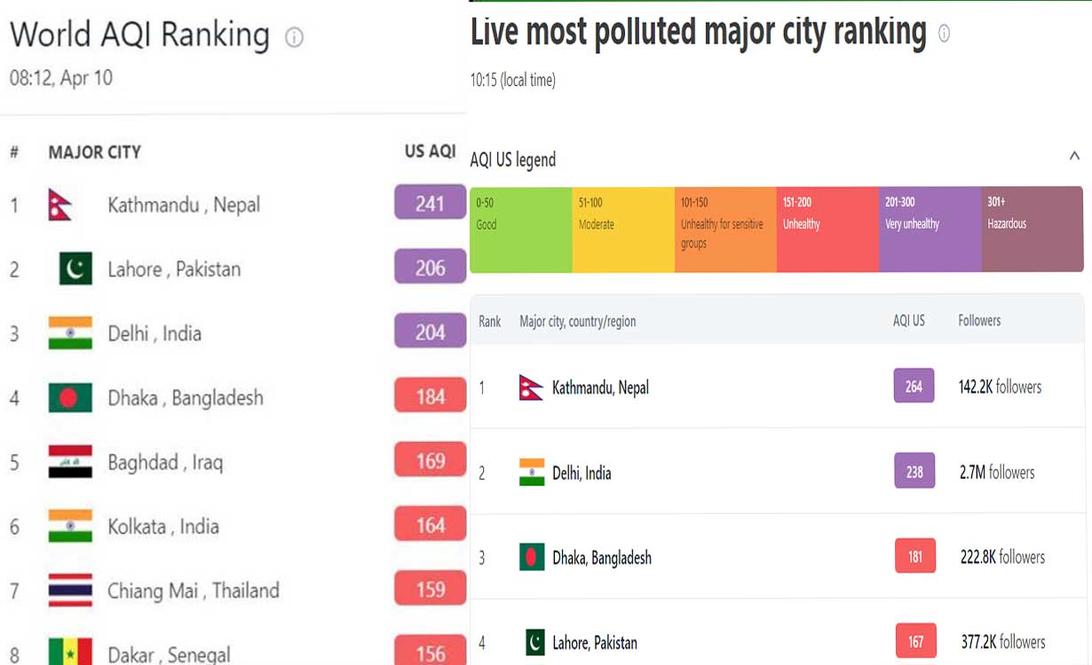The image size is (1092, 665).
Task: Click the Pakistan flag beside Lahore, rank 2
Action: pyautogui.click(x=75, y=269)
